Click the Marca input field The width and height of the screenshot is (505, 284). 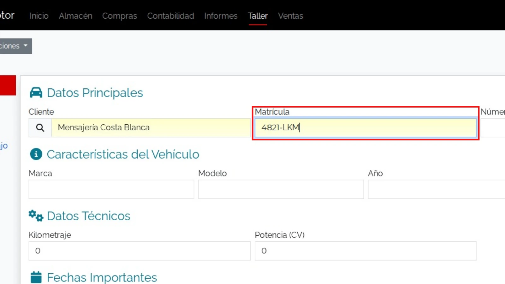coord(111,189)
